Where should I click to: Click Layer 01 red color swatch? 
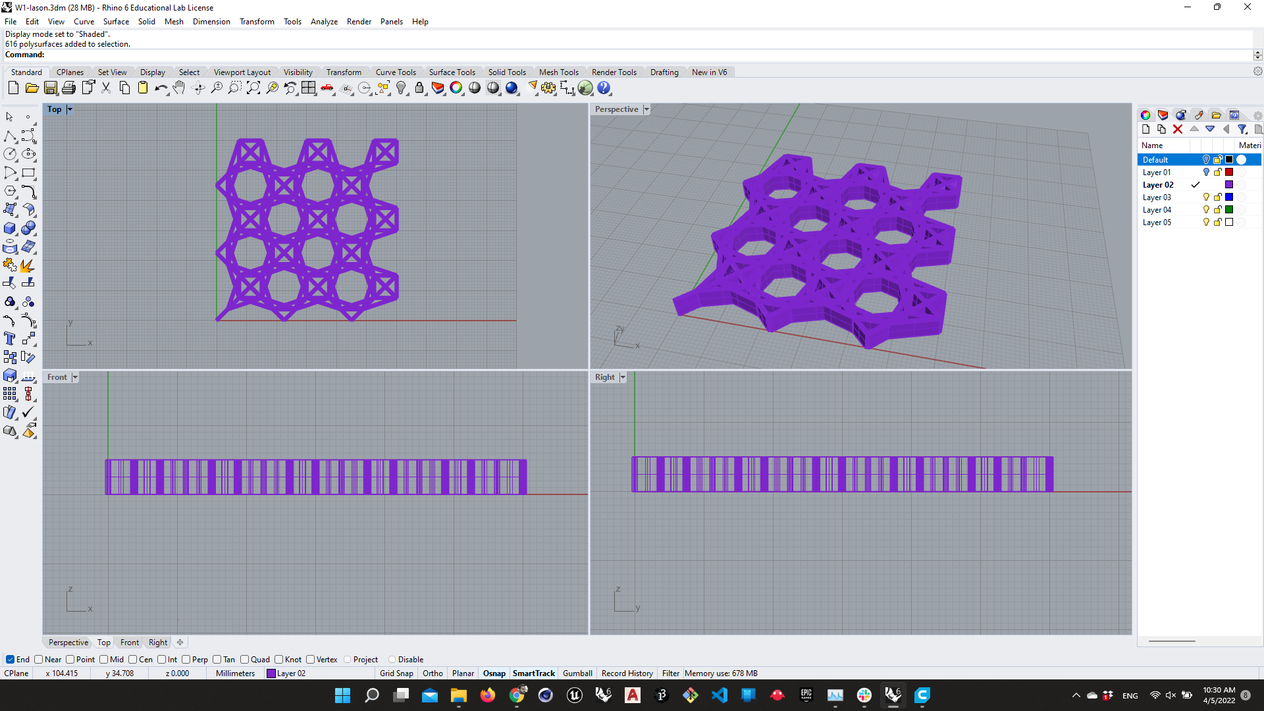1229,172
